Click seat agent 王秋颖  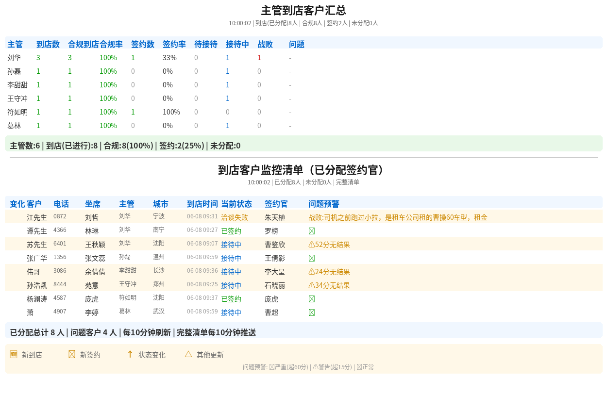click(95, 245)
